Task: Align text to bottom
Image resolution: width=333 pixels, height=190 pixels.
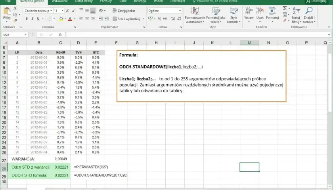Action: click(93, 10)
